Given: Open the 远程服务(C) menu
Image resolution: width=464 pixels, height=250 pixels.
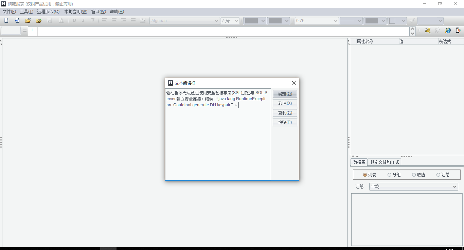Looking at the screenshot, I should [48, 12].
